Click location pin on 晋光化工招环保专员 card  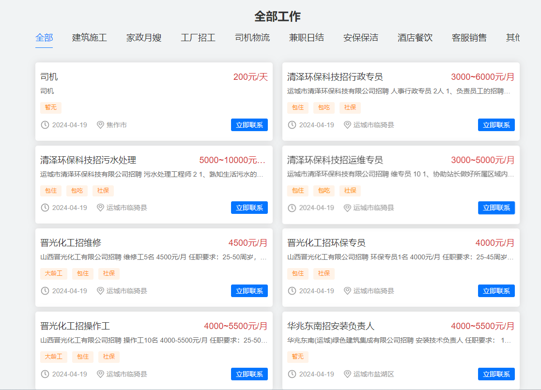pyautogui.click(x=347, y=291)
